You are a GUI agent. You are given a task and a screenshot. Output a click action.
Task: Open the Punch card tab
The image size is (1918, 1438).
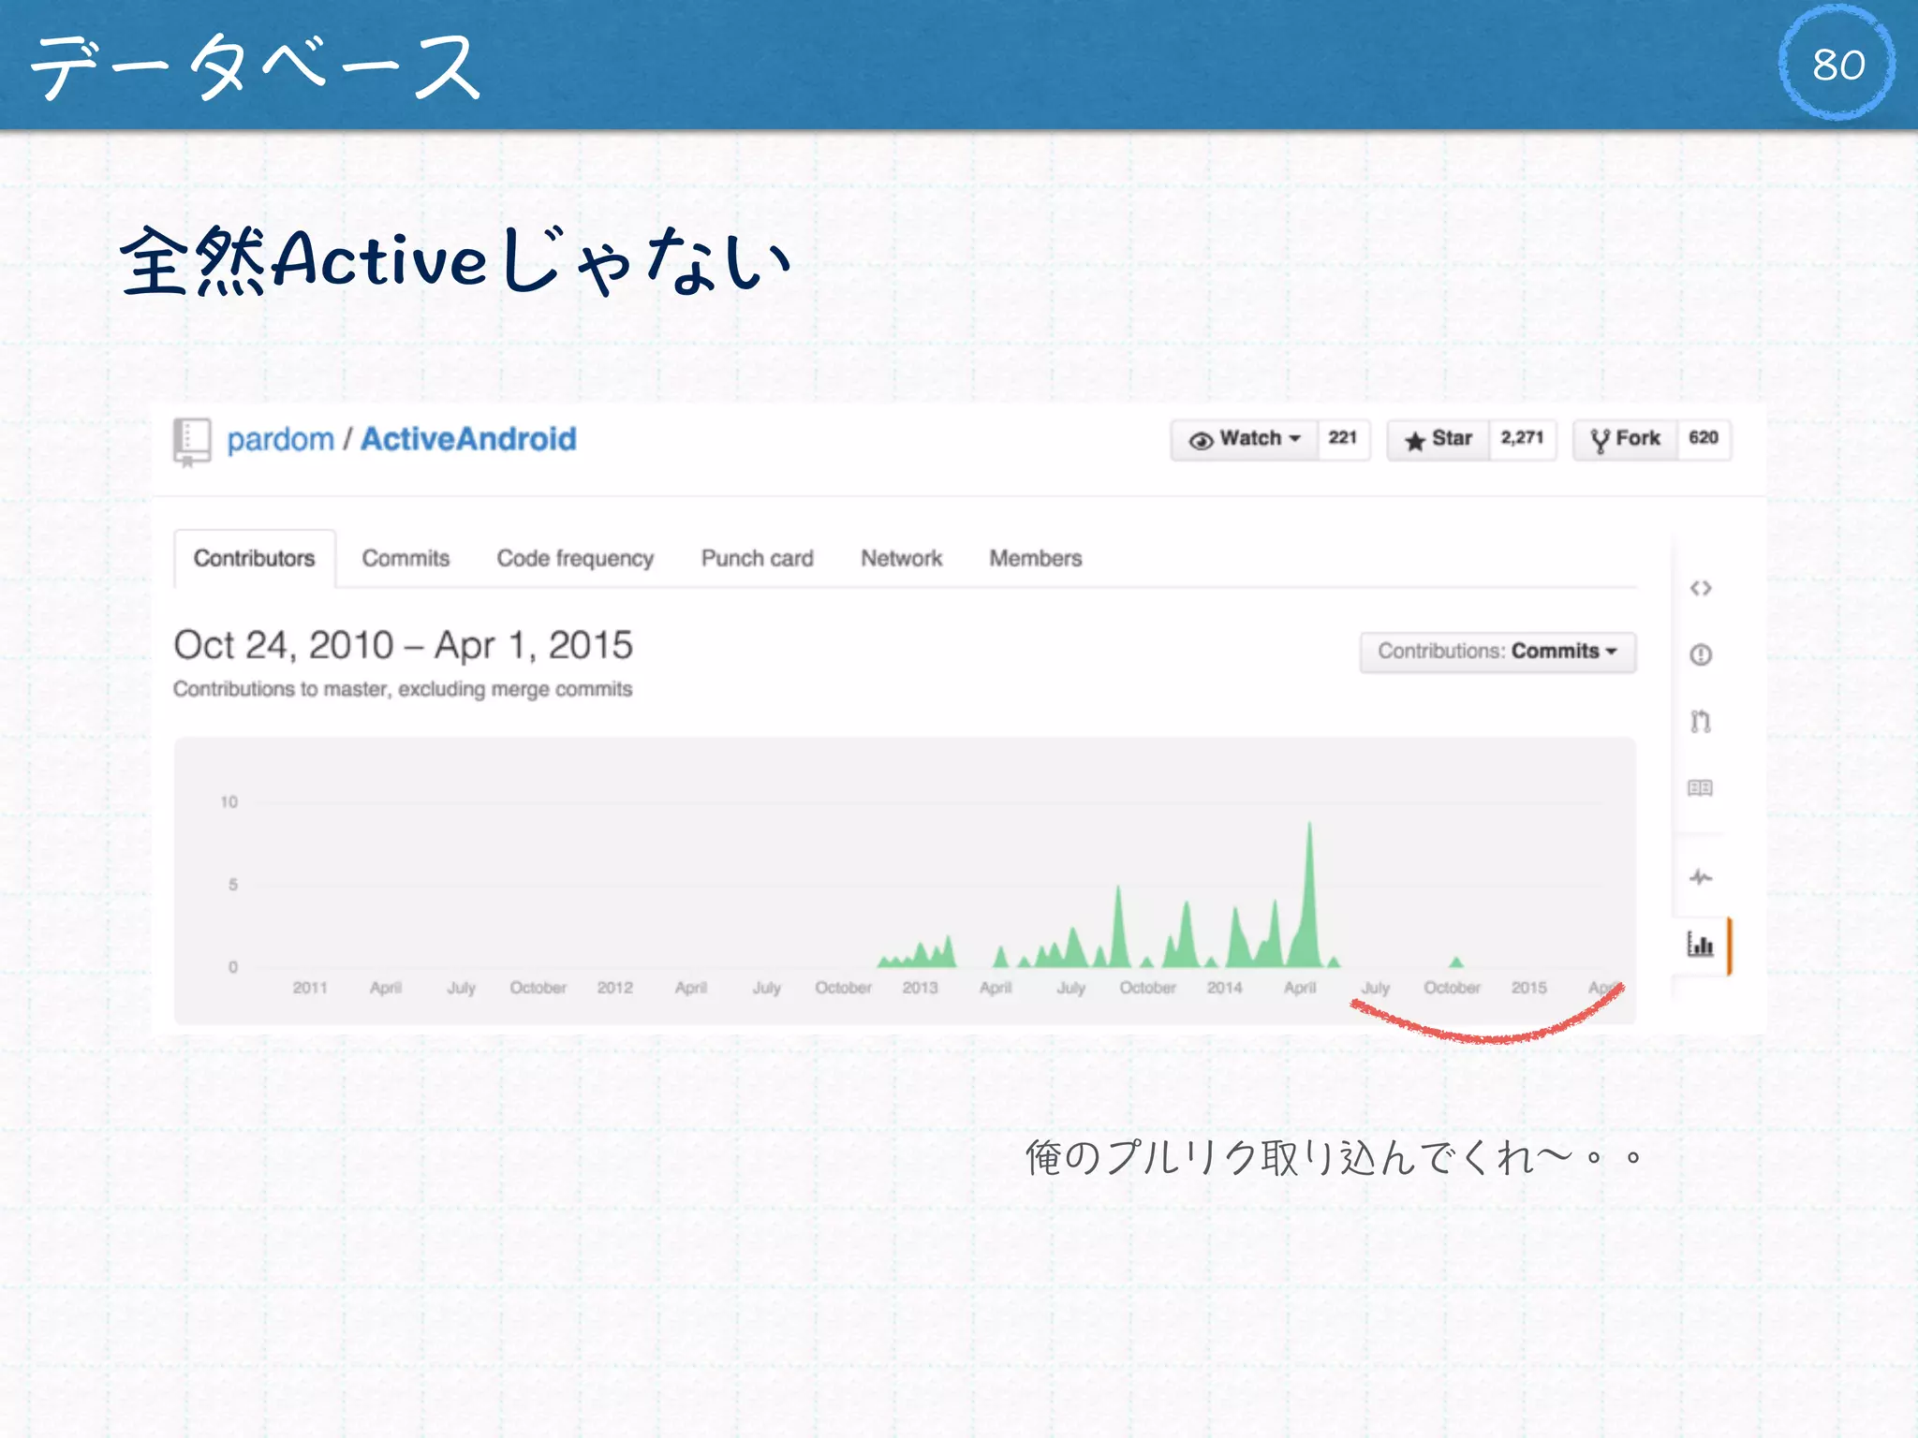pyautogui.click(x=757, y=559)
